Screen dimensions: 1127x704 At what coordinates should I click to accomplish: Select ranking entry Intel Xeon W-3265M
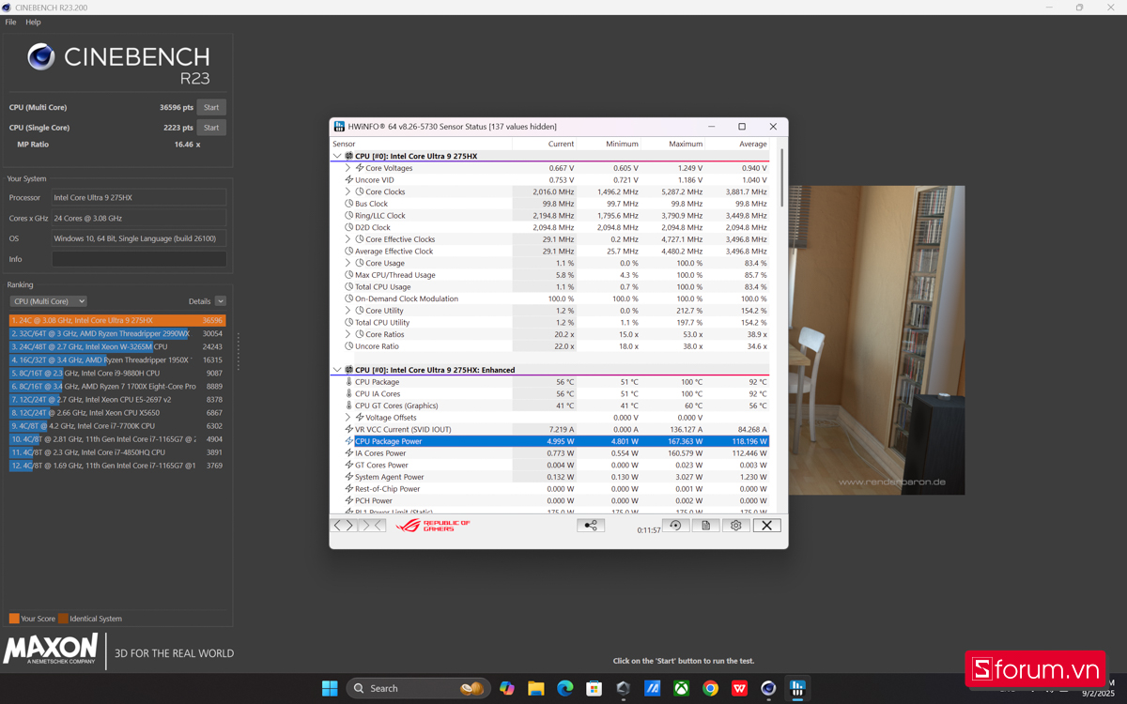tap(117, 346)
